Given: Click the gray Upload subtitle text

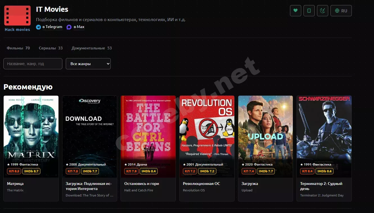Looking at the screenshot, I should point(247,190).
